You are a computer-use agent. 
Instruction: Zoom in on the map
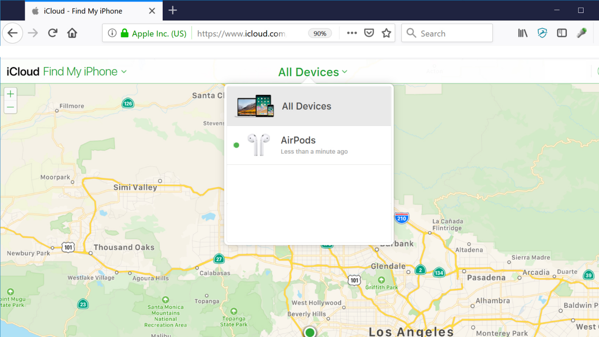(10, 94)
